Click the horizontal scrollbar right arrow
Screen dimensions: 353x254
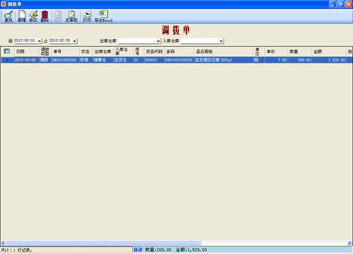[x=349, y=243]
